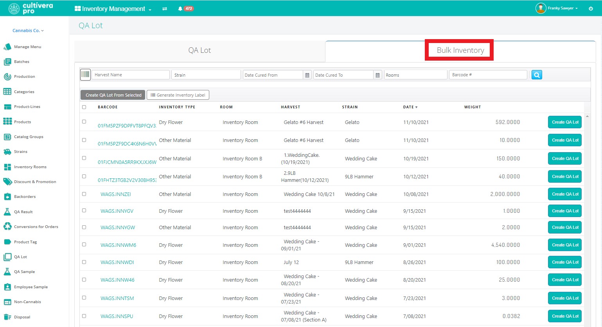
Task: Open QA Result in the sidebar
Action: 23,212
